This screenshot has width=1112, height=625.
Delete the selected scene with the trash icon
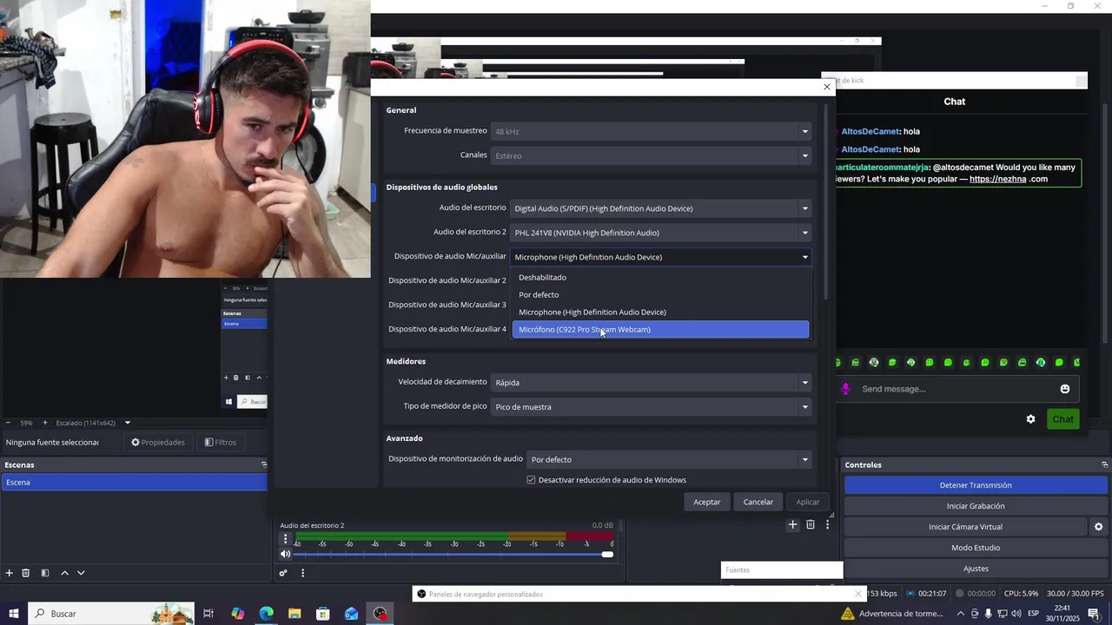[x=26, y=573]
